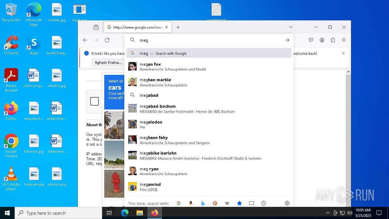Open the Skype desktop shortcut
This screenshot has width=389, height=219.
pos(34,46)
